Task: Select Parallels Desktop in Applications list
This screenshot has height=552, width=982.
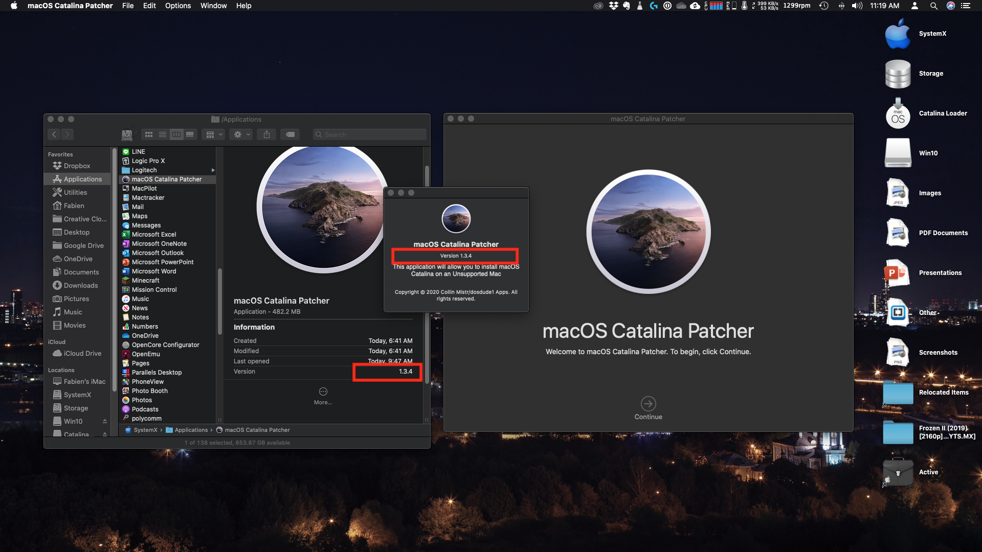Action: pos(168,373)
